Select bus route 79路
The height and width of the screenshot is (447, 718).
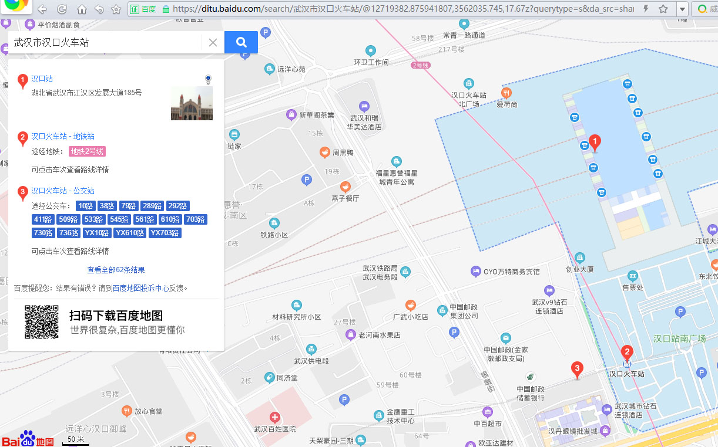click(128, 206)
